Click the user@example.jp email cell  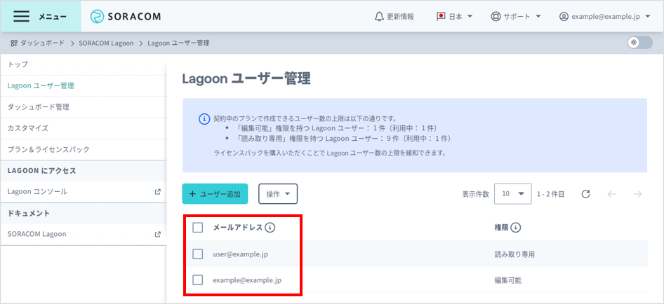241,254
